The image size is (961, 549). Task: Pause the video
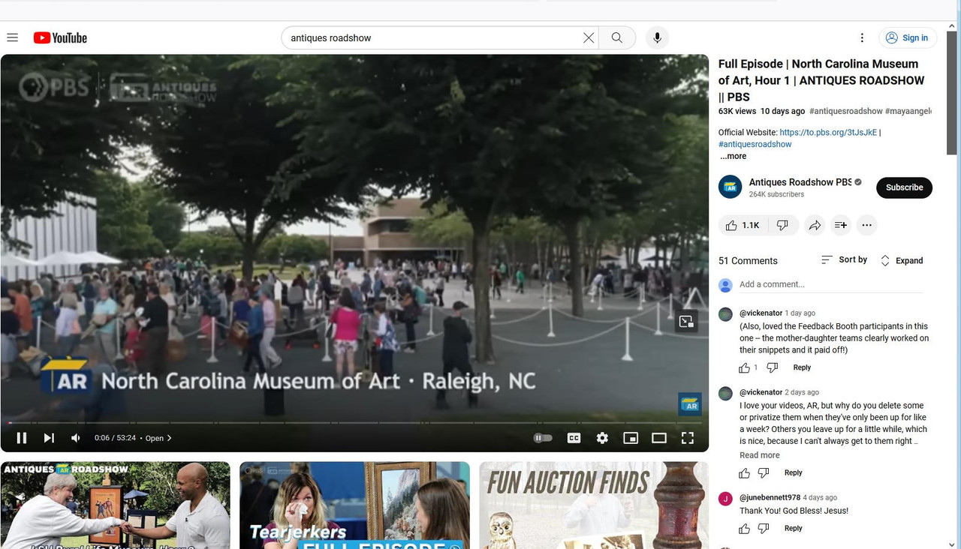click(x=22, y=438)
